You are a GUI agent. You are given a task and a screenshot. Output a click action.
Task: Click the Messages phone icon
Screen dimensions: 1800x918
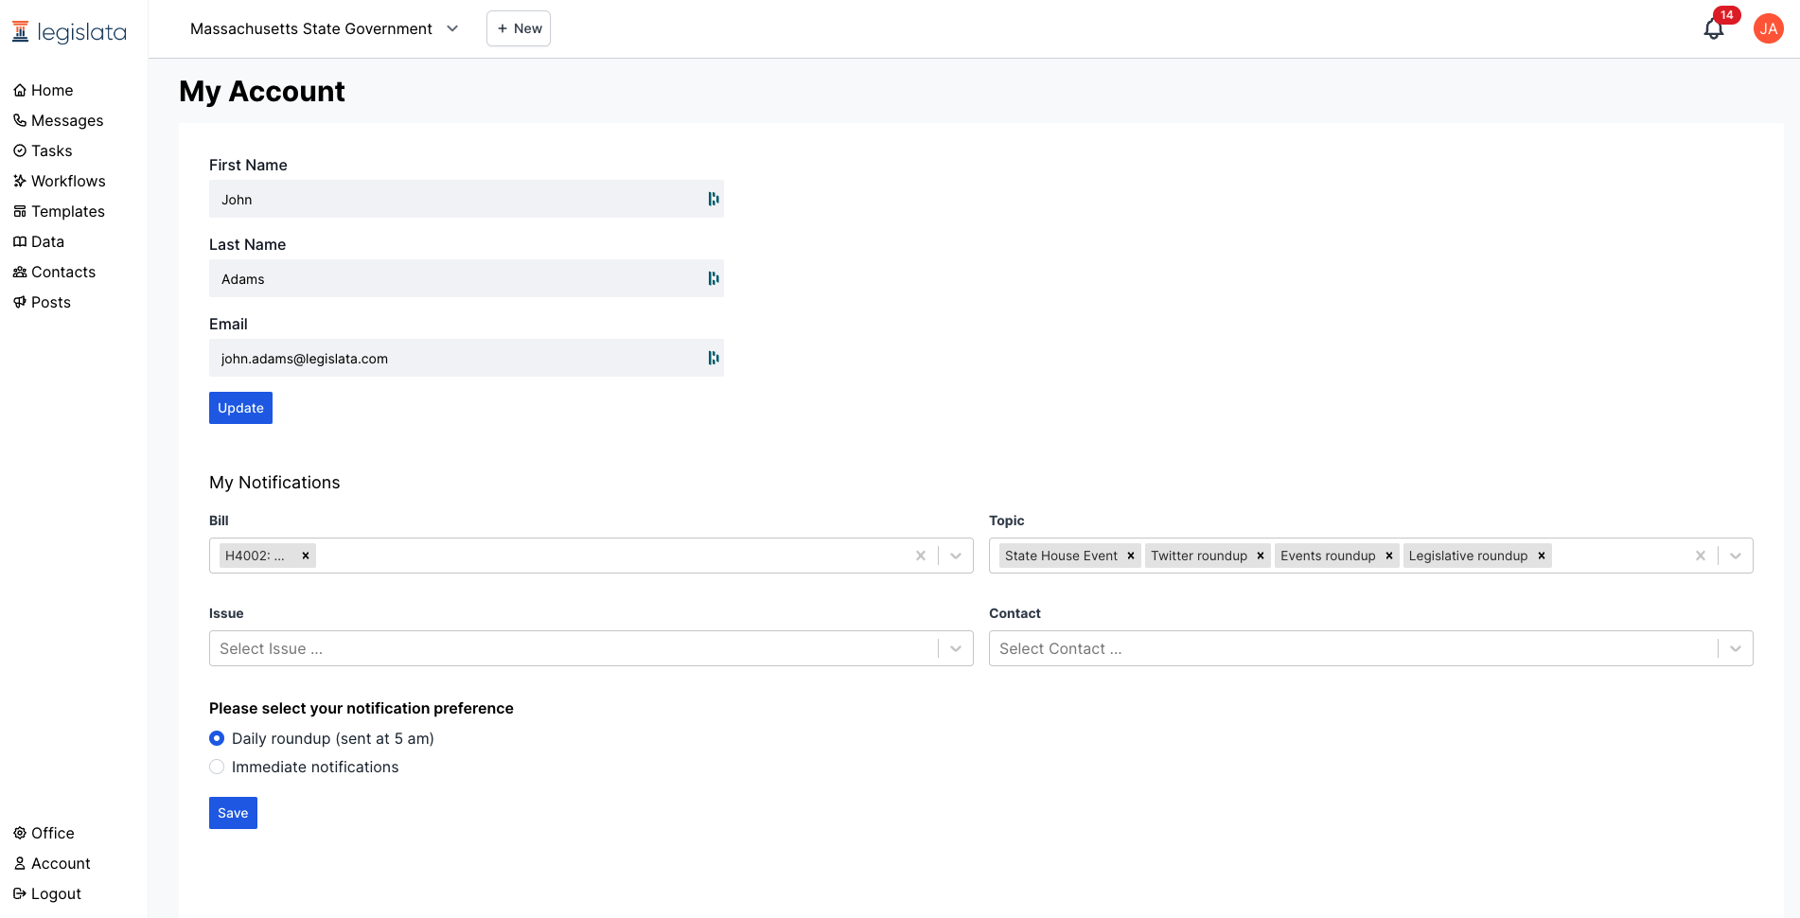coord(20,120)
